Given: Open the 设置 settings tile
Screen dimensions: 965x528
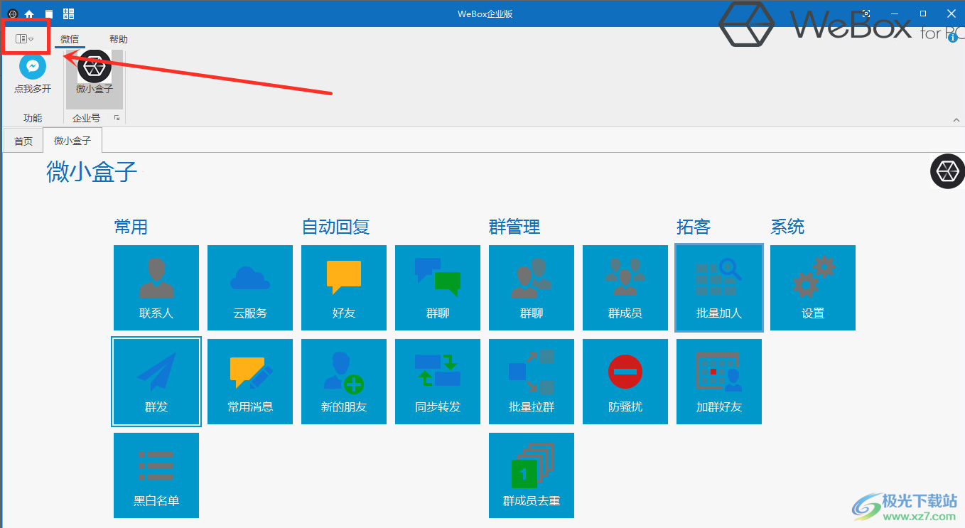Looking at the screenshot, I should [x=813, y=288].
